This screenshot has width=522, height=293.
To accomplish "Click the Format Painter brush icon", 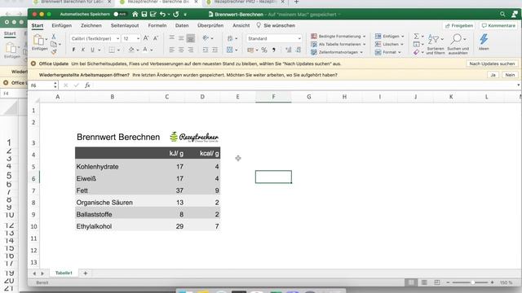I will pos(54,51).
